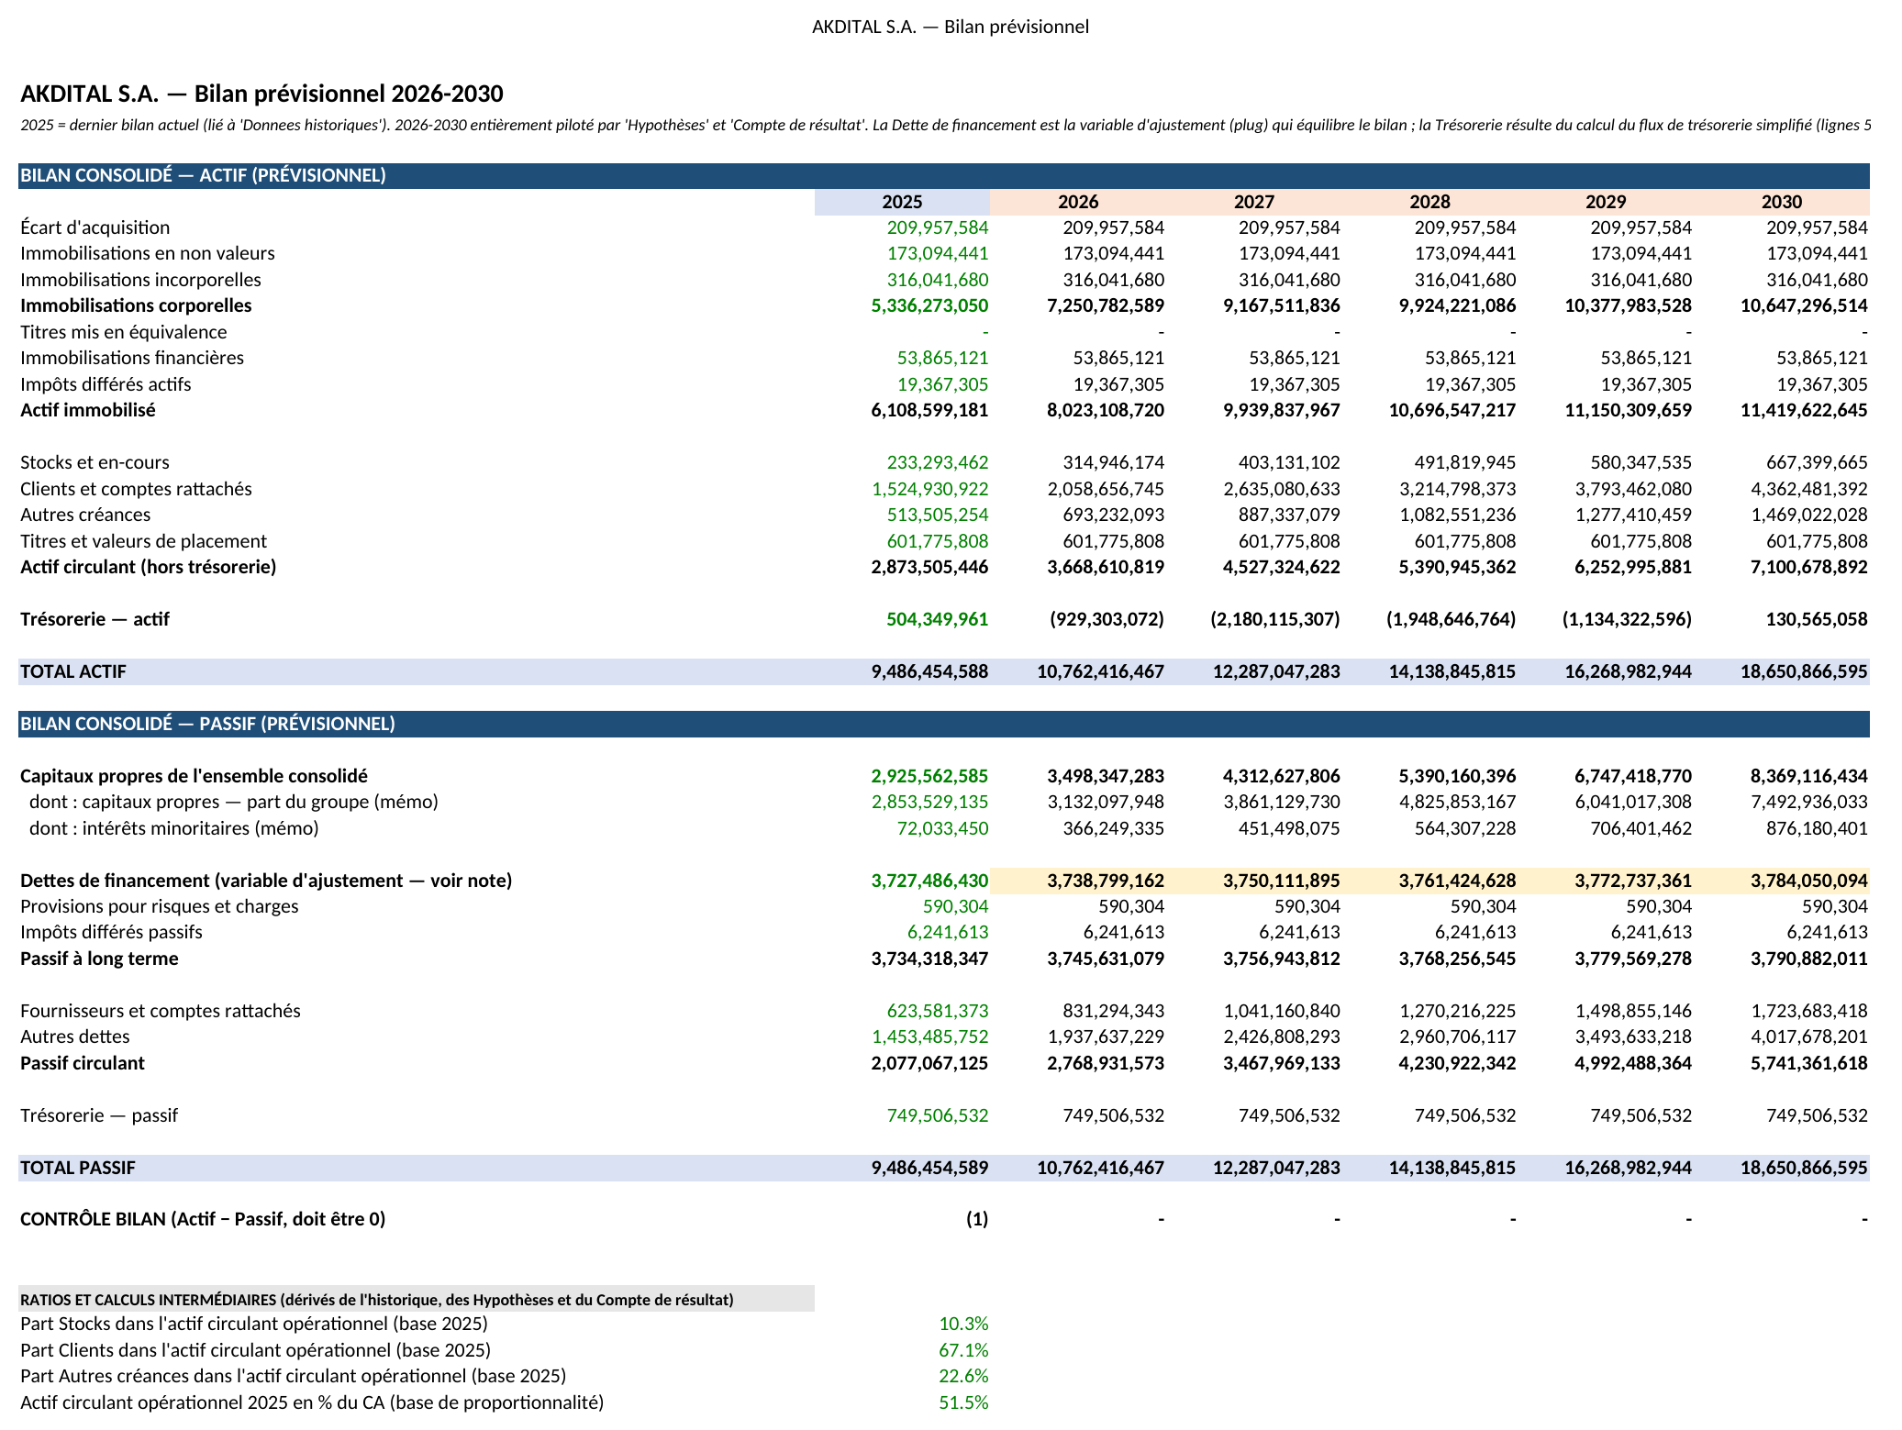Screen dimensions: 1902x1430
Task: Click the 2025 column header
Action: point(902,202)
